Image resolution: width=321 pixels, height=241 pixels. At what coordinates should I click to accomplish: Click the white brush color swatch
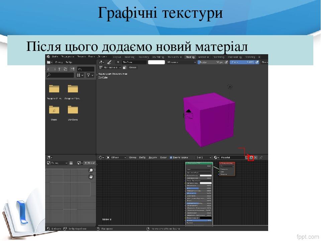[156, 62]
